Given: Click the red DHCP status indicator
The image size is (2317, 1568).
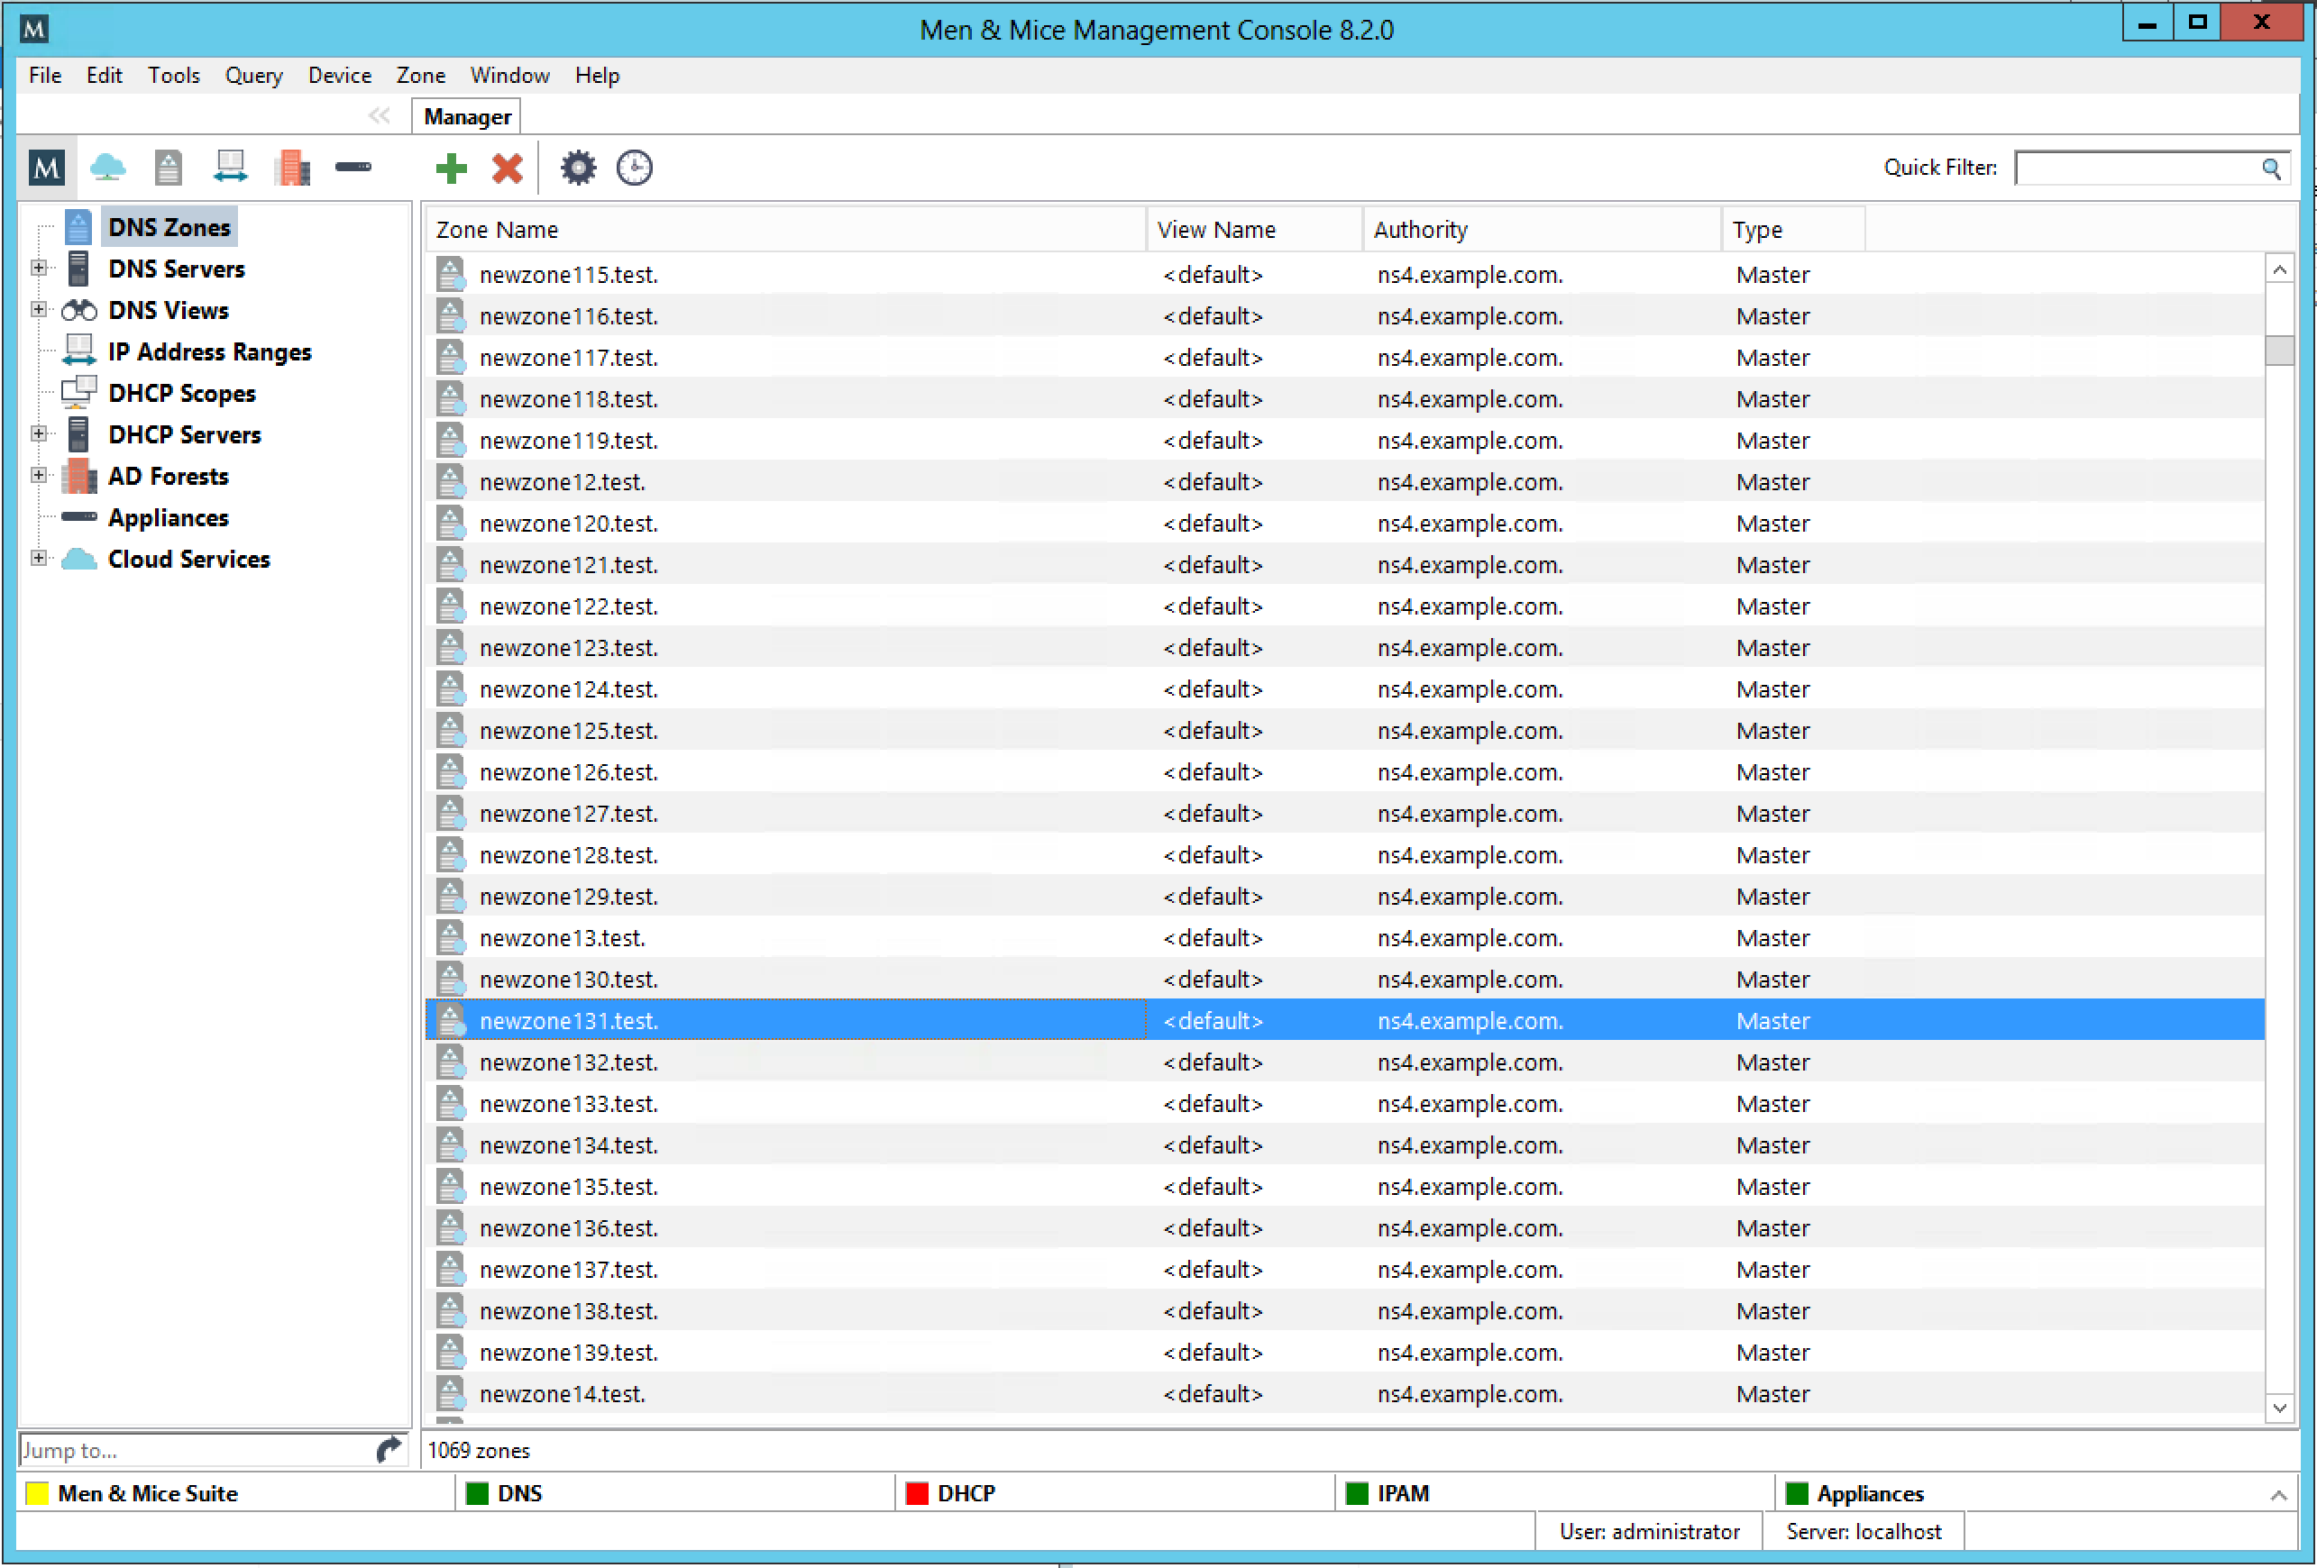Looking at the screenshot, I should 916,1492.
